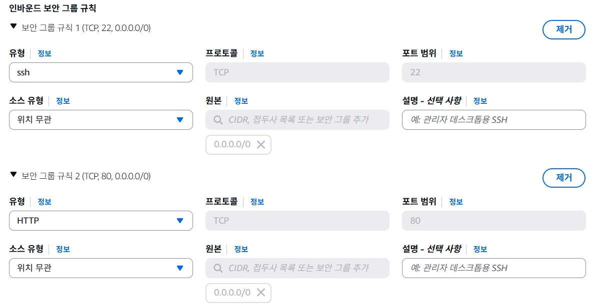Focus rule 2 설명 description input field

[493, 268]
